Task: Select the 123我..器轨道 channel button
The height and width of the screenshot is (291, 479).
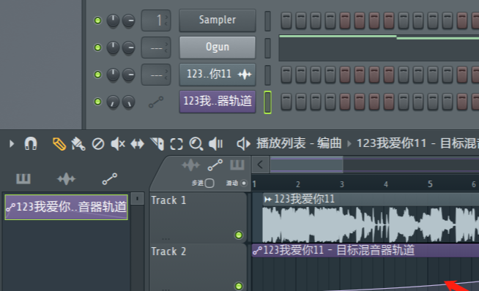Action: (218, 102)
